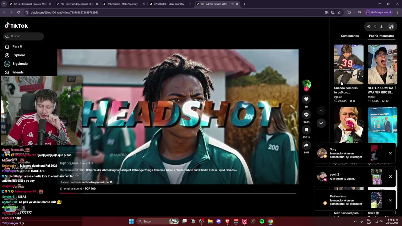Open the top100_real username link
Screen dimensions: 402x226
(69, 163)
